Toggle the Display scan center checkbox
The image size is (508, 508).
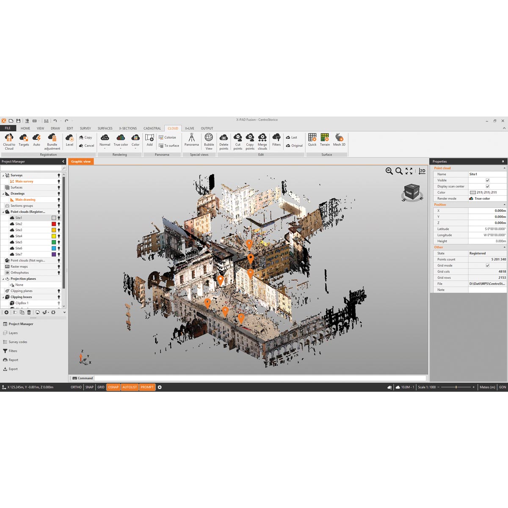pyautogui.click(x=487, y=186)
